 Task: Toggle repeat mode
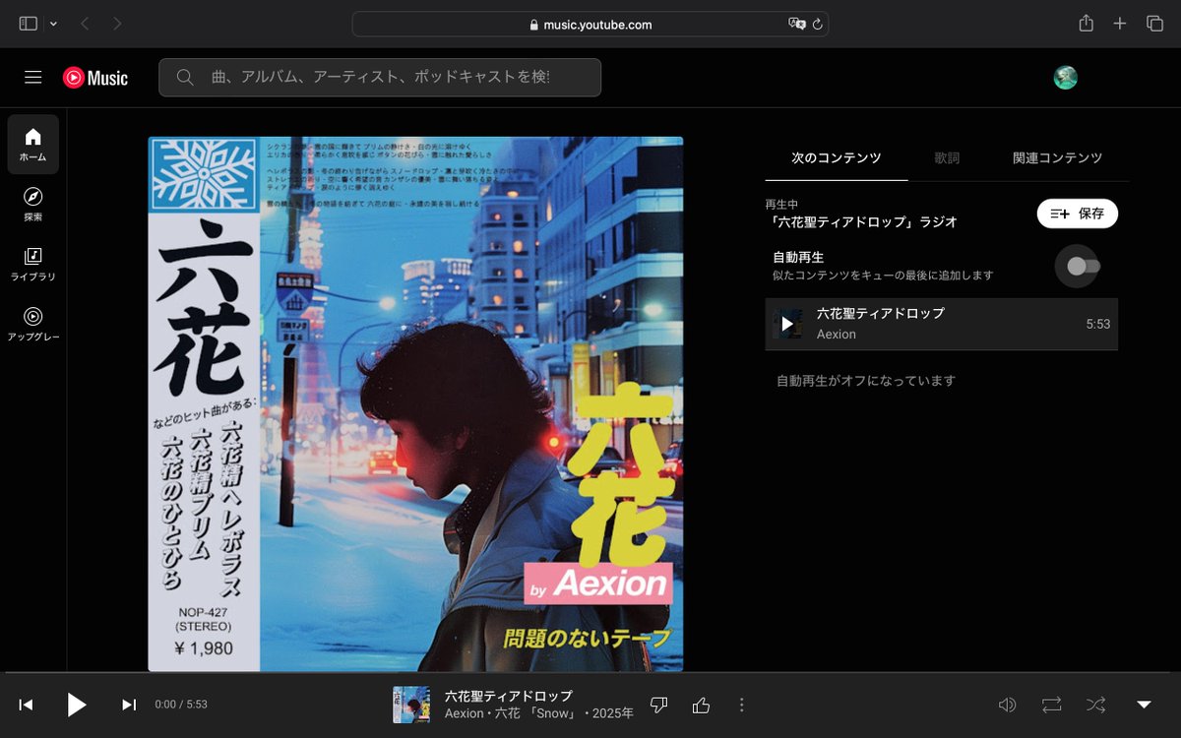(1052, 705)
